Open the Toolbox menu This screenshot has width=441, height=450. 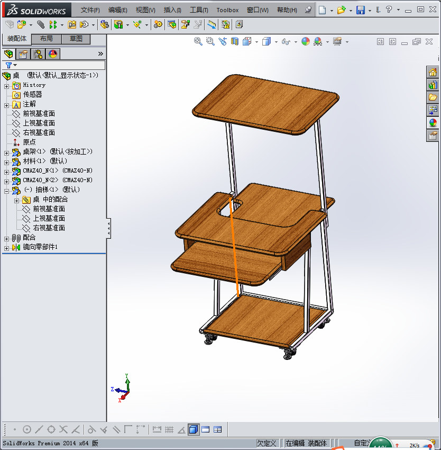(227, 10)
